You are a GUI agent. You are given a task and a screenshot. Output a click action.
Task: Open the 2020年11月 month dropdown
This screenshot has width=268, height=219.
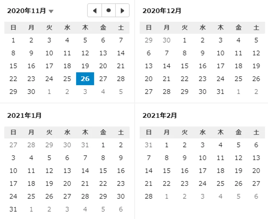coord(51,11)
